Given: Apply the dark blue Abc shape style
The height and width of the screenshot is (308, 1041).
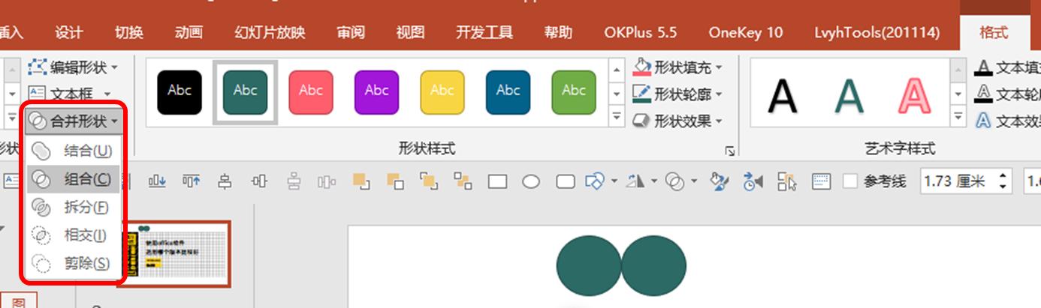Looking at the screenshot, I should point(508,92).
